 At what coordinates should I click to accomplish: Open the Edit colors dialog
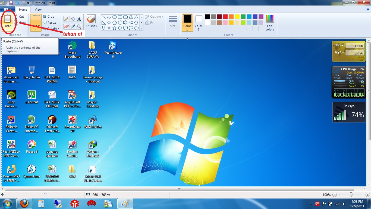[x=270, y=23]
